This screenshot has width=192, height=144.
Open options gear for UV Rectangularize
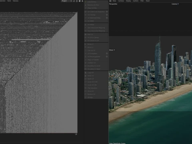click(107, 56)
